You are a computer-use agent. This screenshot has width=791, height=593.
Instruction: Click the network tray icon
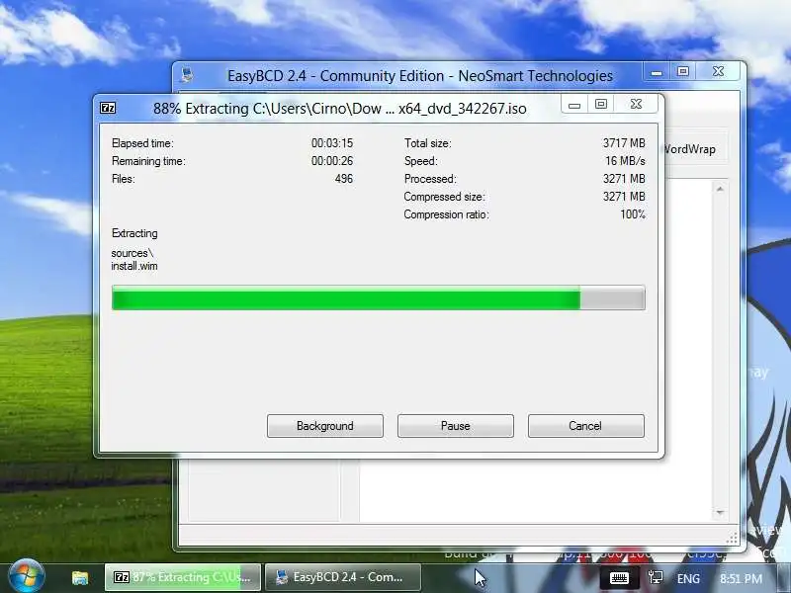tap(656, 578)
